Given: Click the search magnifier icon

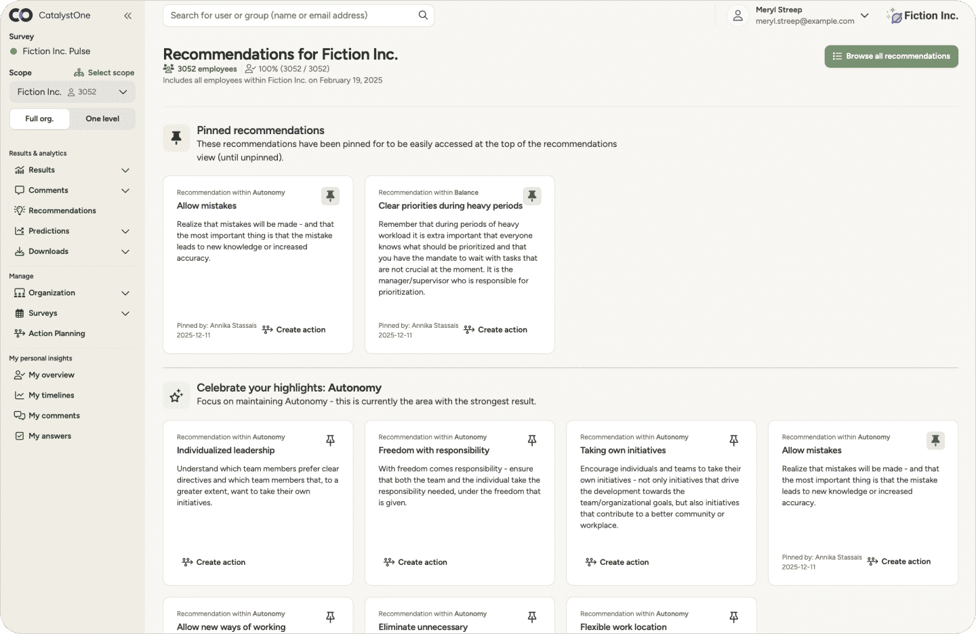Looking at the screenshot, I should click(423, 15).
